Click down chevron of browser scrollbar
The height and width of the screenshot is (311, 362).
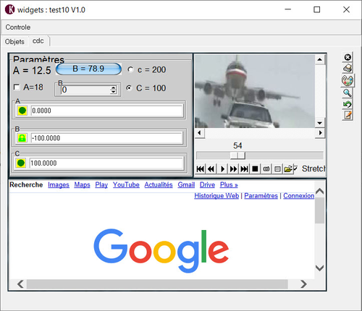coord(320,268)
